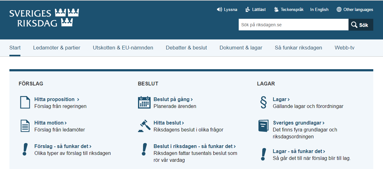Open the Lättläst easy-read link
383x169 pixels.
pyautogui.click(x=255, y=9)
